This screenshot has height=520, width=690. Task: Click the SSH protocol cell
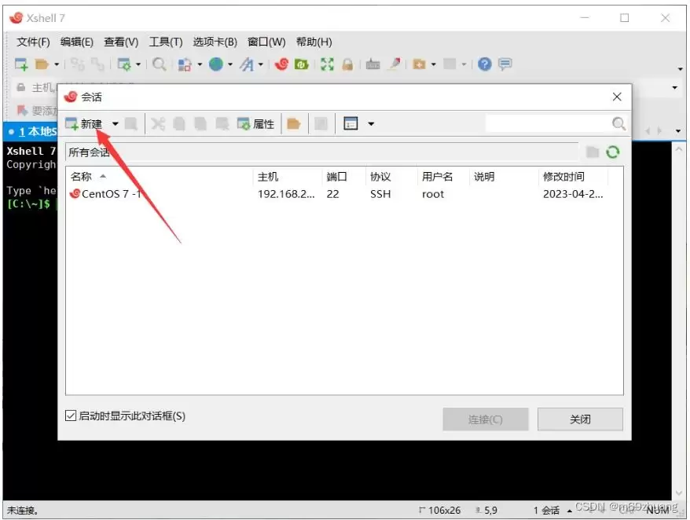click(380, 194)
